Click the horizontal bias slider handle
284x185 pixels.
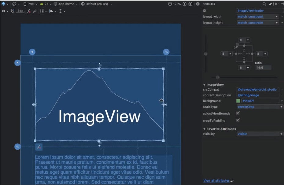(217, 78)
